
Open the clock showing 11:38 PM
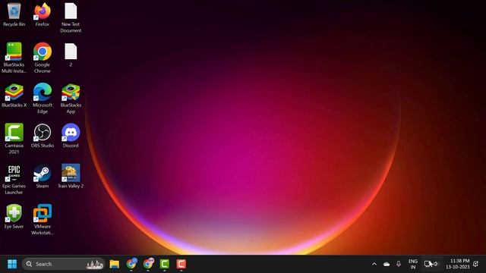(458, 264)
